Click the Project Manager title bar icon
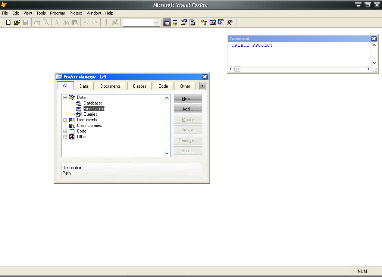The width and height of the screenshot is (382, 277). (x=59, y=77)
